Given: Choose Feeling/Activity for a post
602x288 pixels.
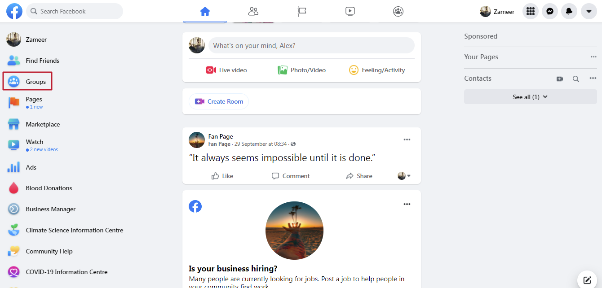Looking at the screenshot, I should click(377, 70).
